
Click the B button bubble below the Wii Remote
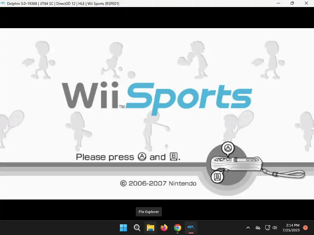[217, 177]
